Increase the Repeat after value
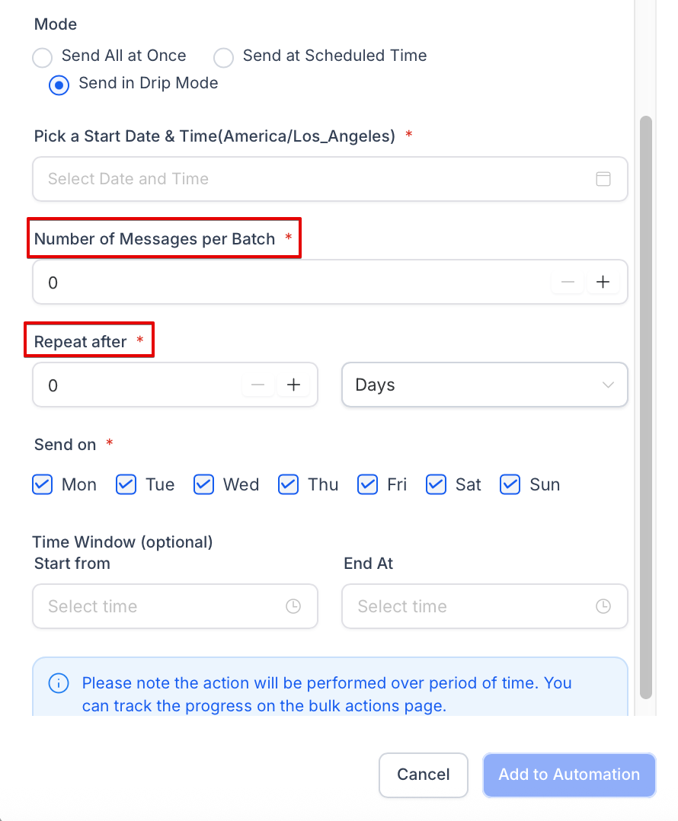 point(293,385)
